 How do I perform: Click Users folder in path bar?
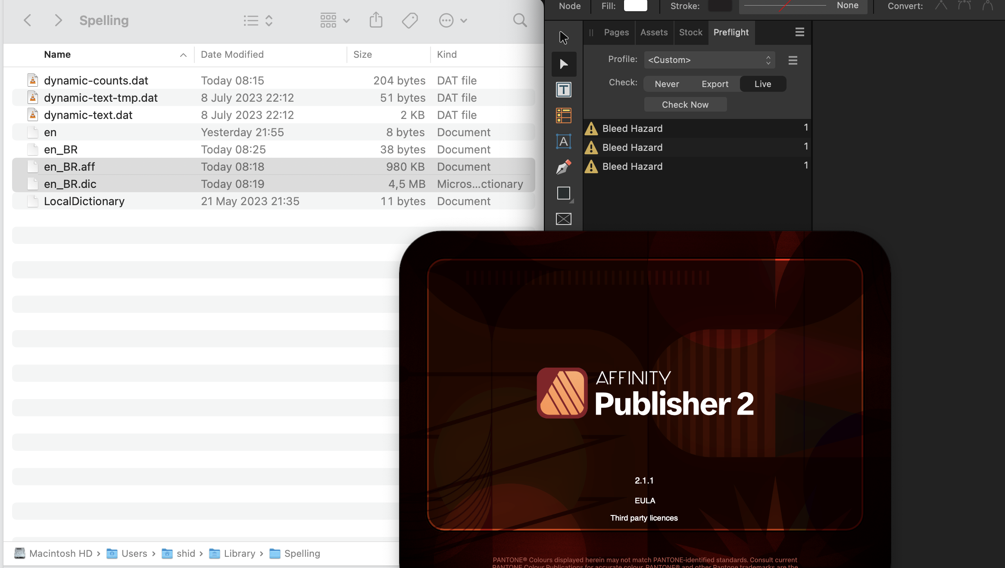point(127,553)
